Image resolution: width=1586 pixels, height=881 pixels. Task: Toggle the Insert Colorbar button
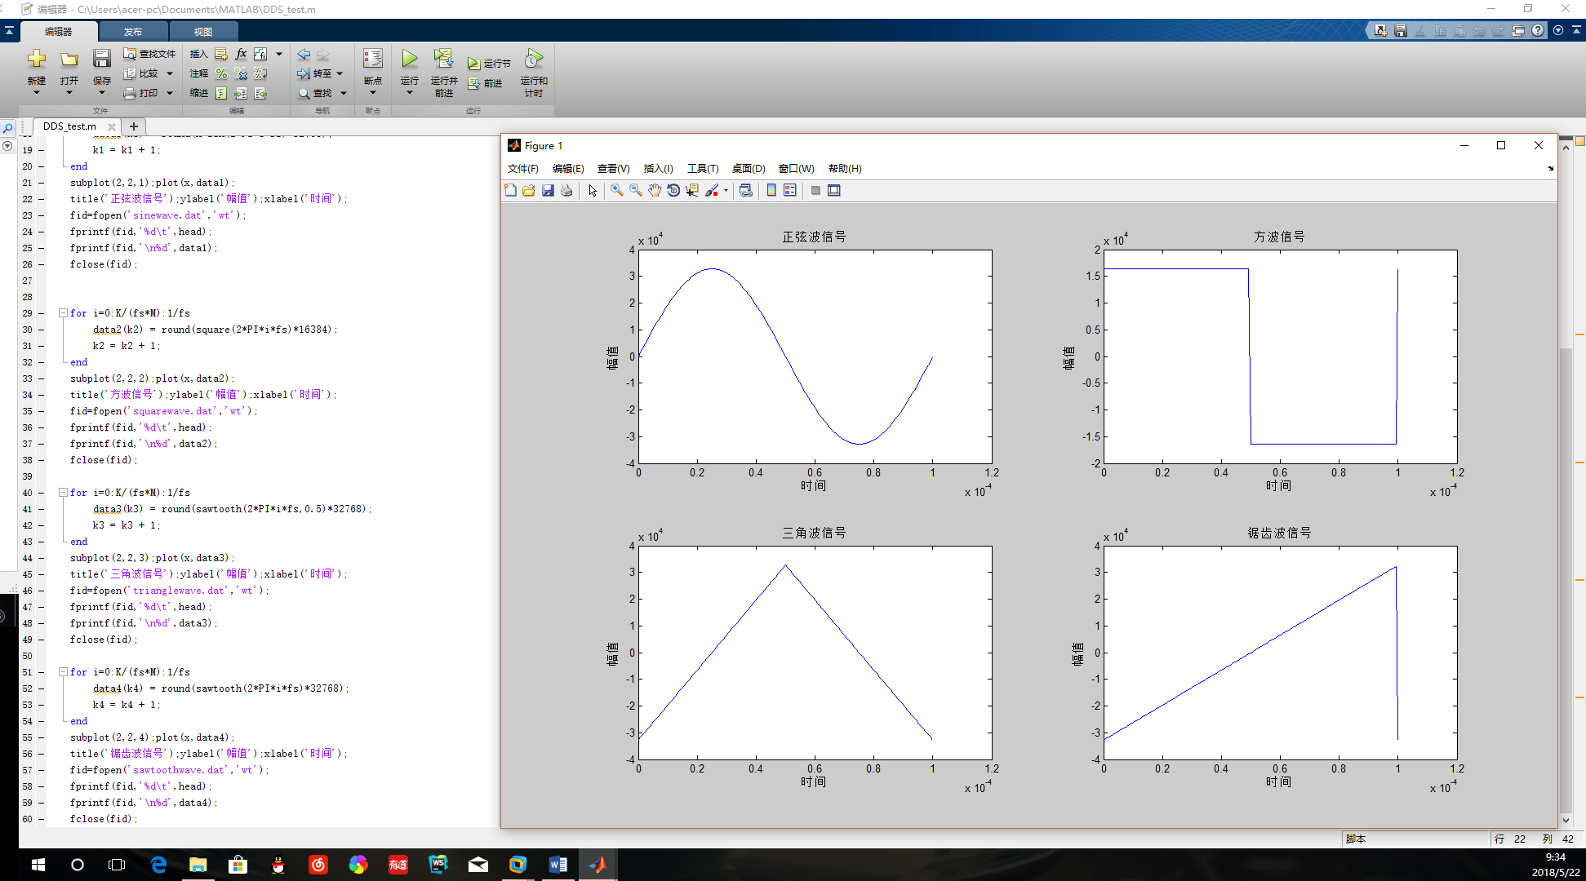(x=771, y=190)
